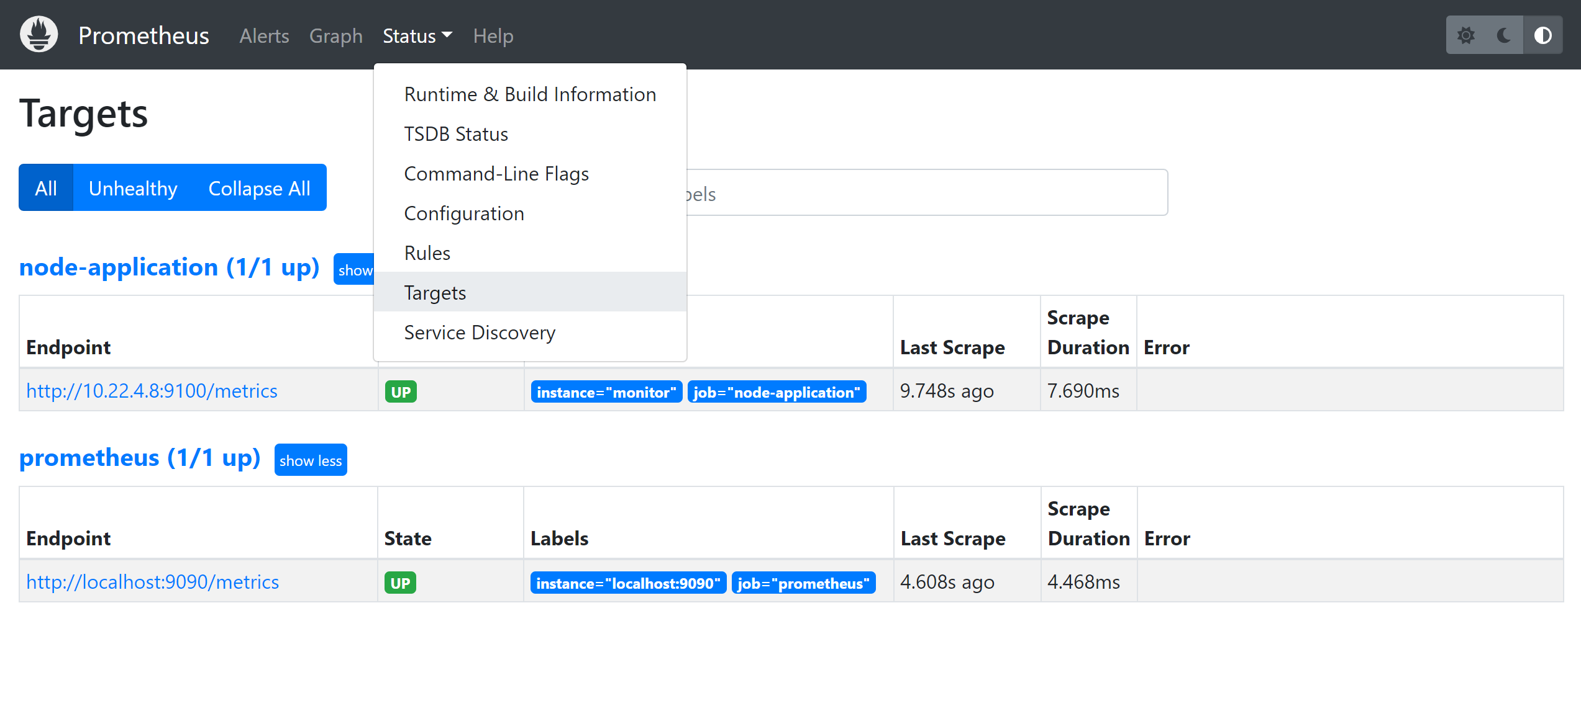This screenshot has height=706, width=1581.
Task: Click the 4.468ms scrape duration value
Action: pos(1084,582)
